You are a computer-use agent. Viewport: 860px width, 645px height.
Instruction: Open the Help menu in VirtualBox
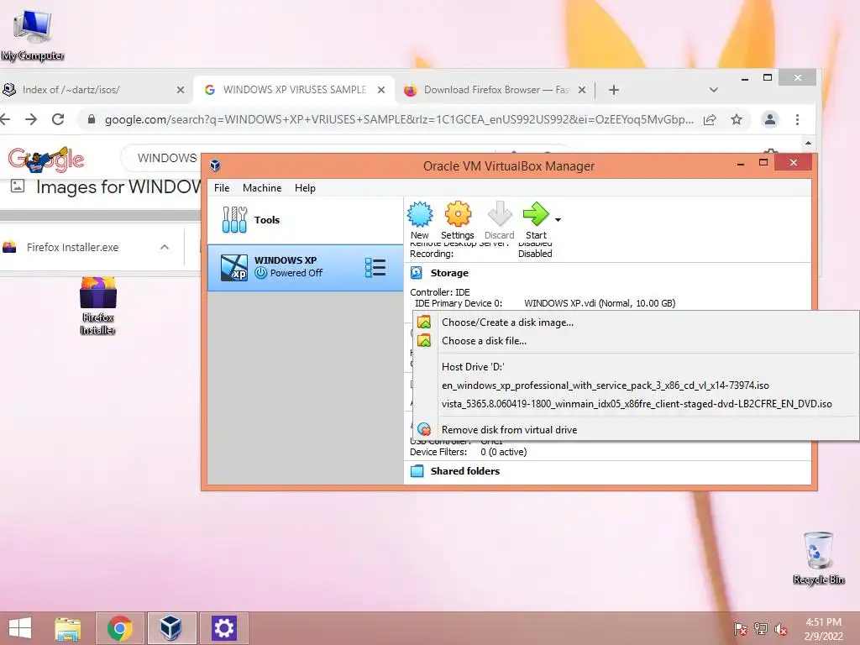[x=305, y=187]
